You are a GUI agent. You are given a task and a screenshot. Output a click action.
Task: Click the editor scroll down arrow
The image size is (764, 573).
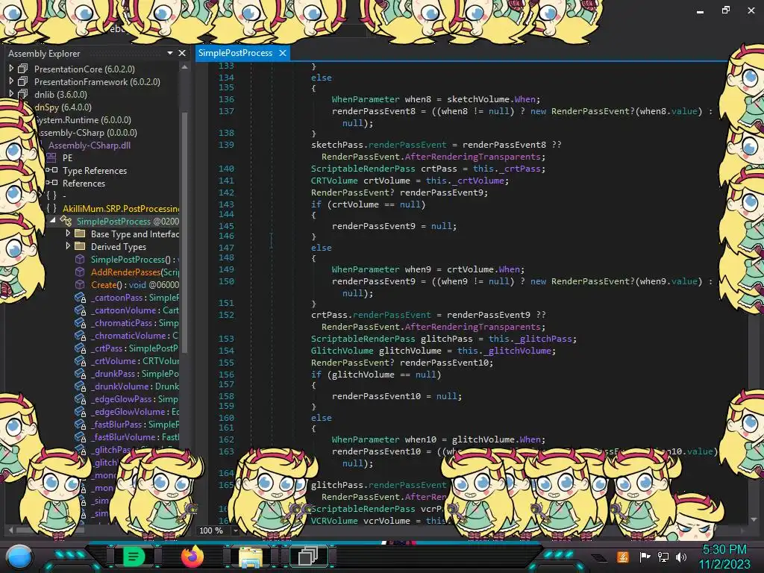coord(755,519)
